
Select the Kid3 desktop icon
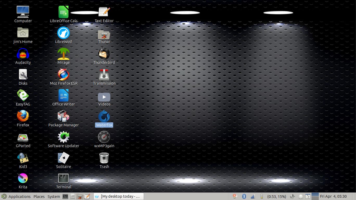tap(23, 158)
